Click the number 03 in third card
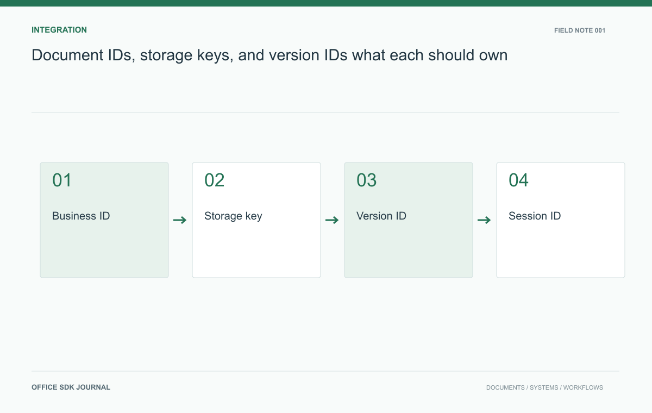The width and height of the screenshot is (652, 413). point(366,180)
